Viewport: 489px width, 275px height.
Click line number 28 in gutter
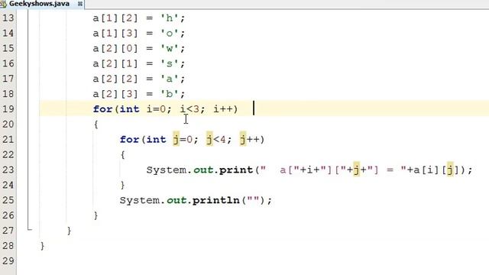[x=8, y=246]
